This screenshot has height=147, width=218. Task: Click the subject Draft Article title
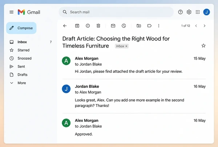(x=116, y=42)
